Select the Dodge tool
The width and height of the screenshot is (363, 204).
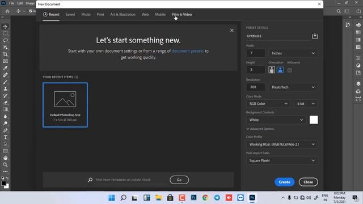[x=5, y=124]
